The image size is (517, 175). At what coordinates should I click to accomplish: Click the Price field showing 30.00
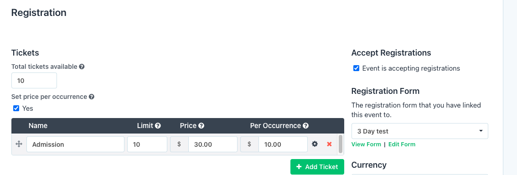[x=212, y=144]
